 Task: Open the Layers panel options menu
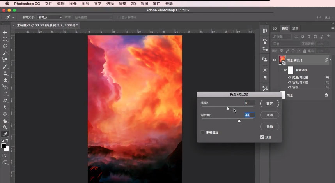(333, 28)
